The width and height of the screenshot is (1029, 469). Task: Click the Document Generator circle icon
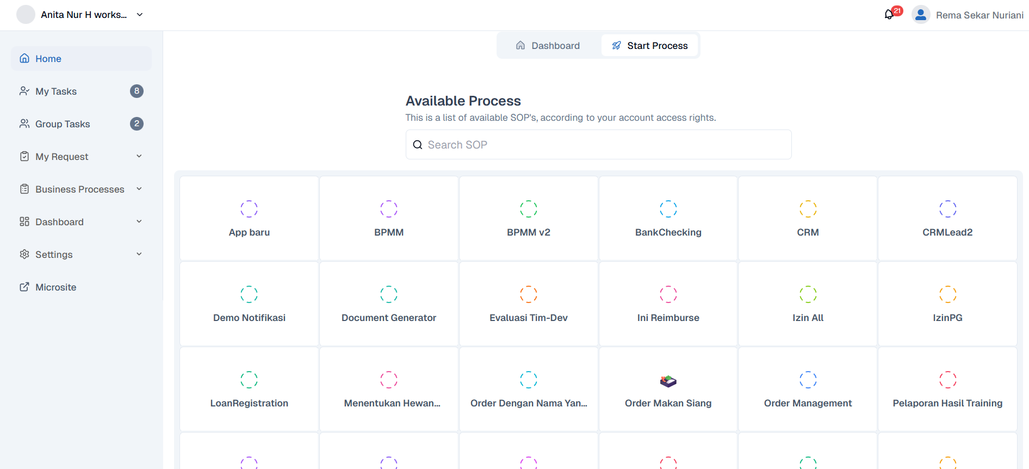pyautogui.click(x=389, y=294)
